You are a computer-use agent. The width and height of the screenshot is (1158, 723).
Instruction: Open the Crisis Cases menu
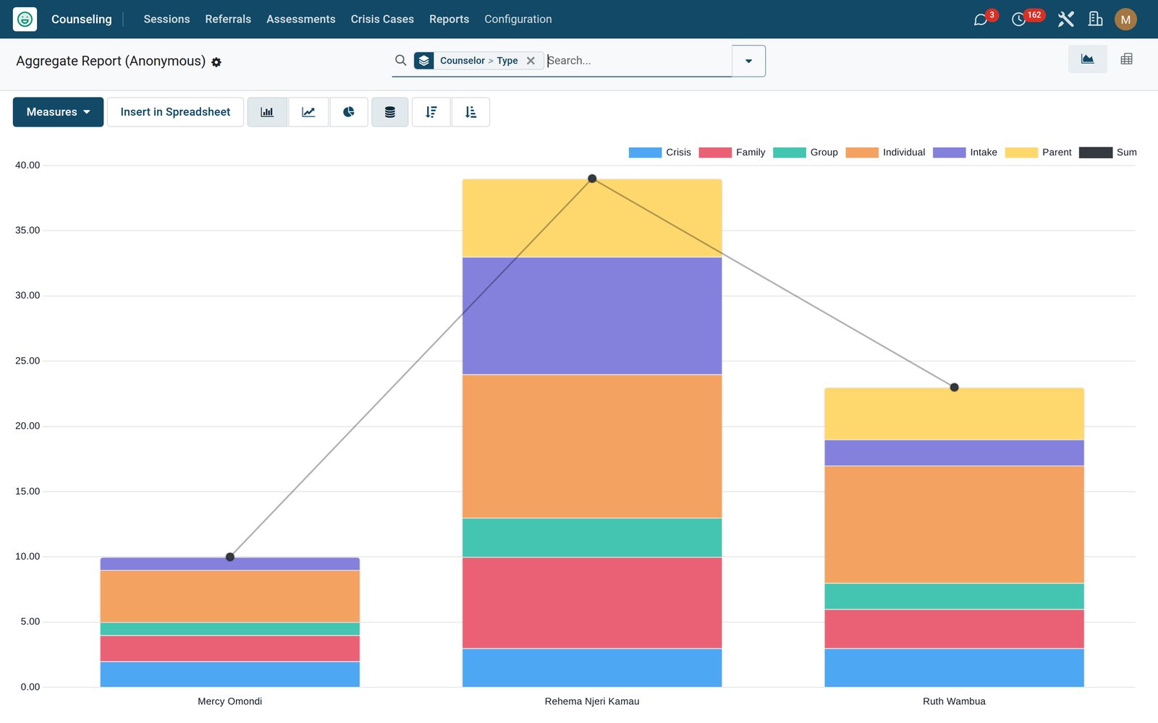tap(382, 20)
